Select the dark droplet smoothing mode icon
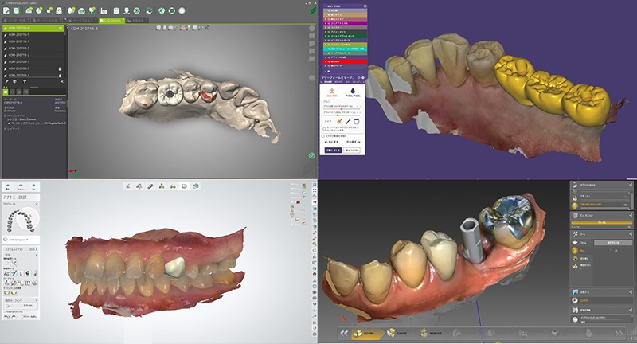637x344 pixels. [x=351, y=90]
